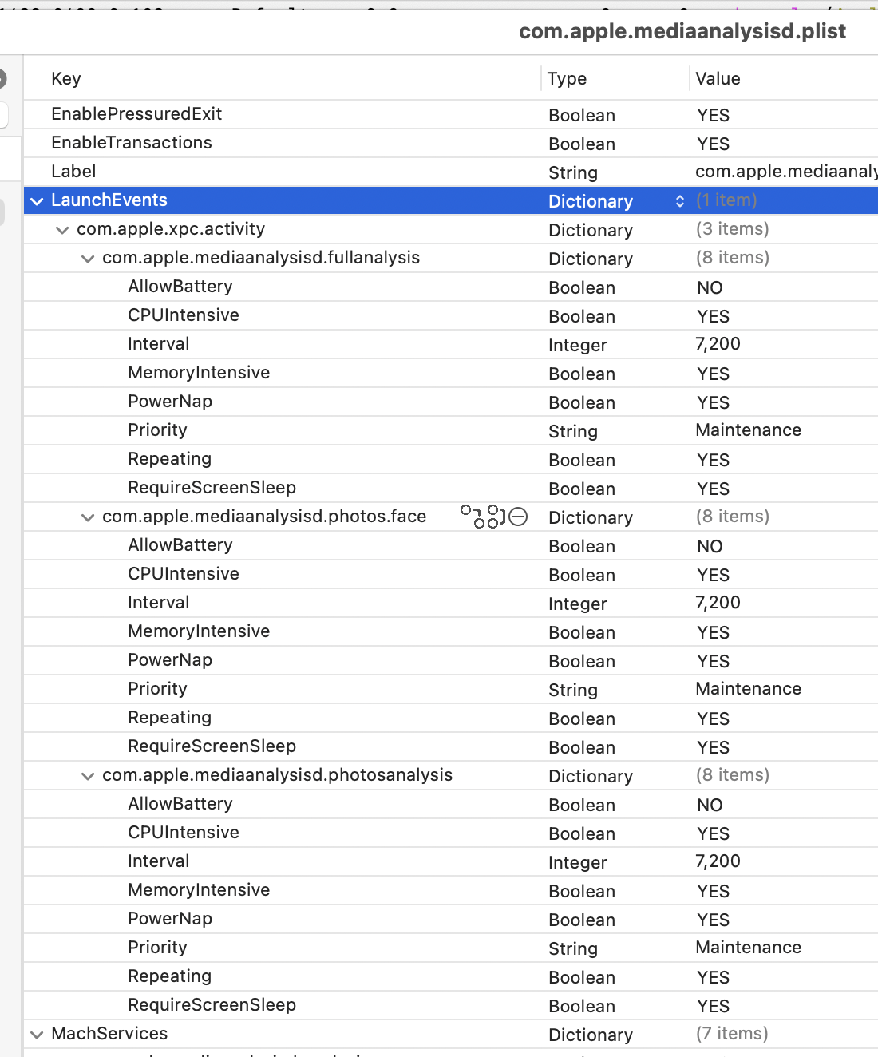Click the Type column header
The image size is (878, 1057).
pos(567,78)
